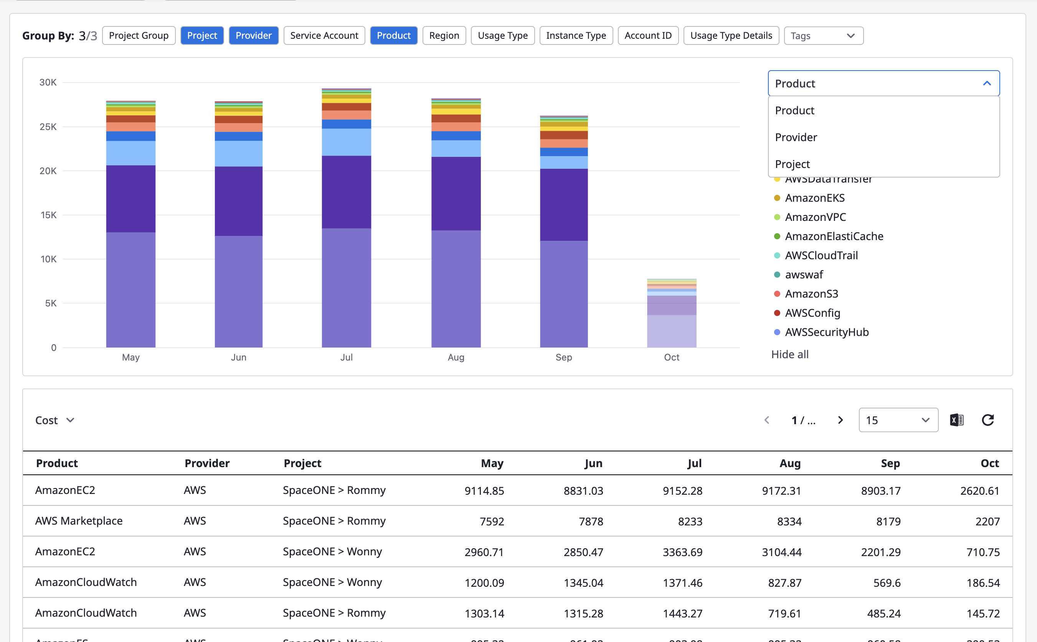The height and width of the screenshot is (642, 1037).
Task: Toggle Account ID grouping
Action: point(648,35)
